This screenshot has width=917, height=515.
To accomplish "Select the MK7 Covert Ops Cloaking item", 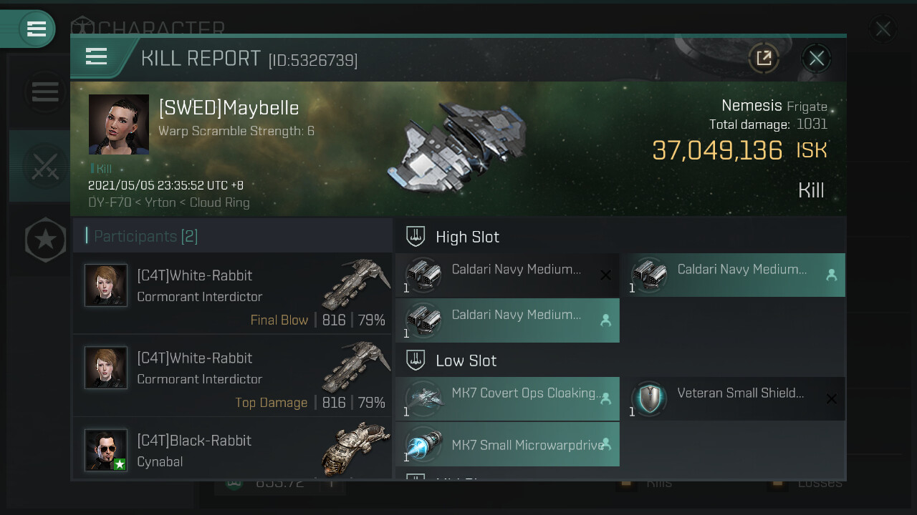I will pyautogui.click(x=507, y=399).
